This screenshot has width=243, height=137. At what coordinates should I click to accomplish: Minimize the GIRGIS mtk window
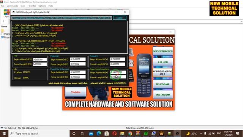[x=109, y=12]
